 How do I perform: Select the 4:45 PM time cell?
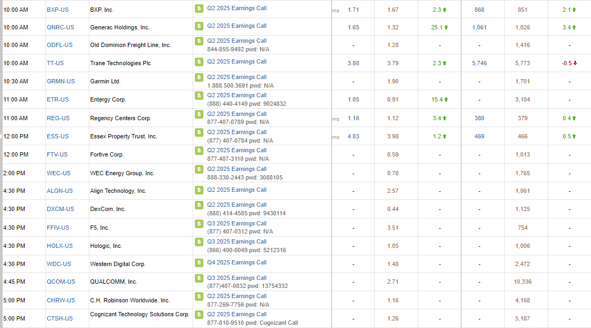[x=14, y=282]
